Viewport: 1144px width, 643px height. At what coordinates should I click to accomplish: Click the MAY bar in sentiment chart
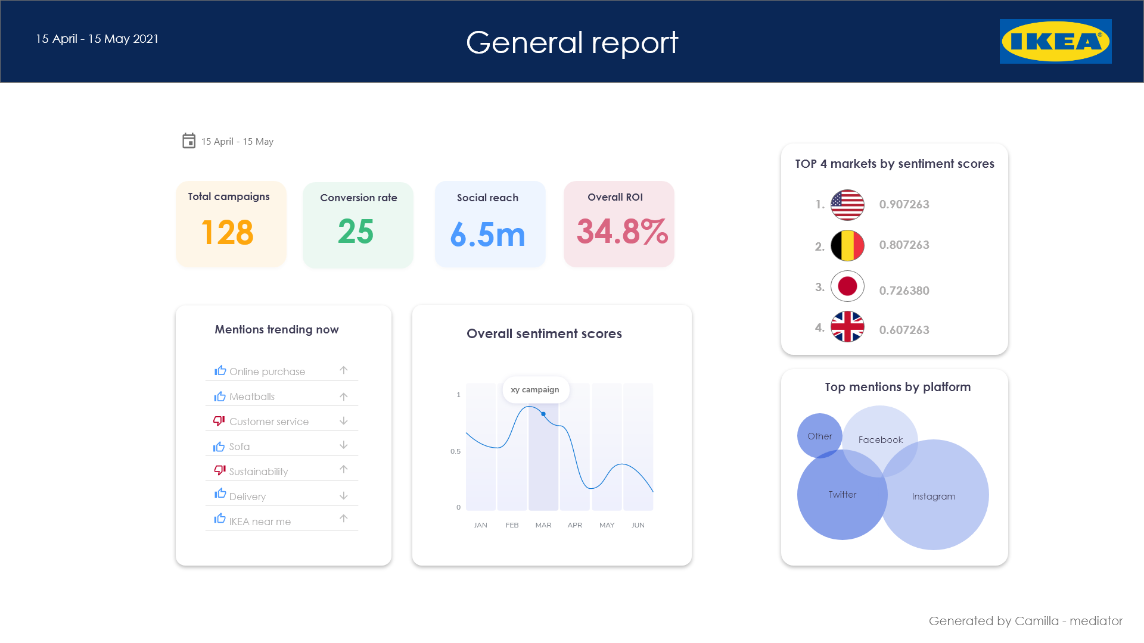pyautogui.click(x=607, y=447)
